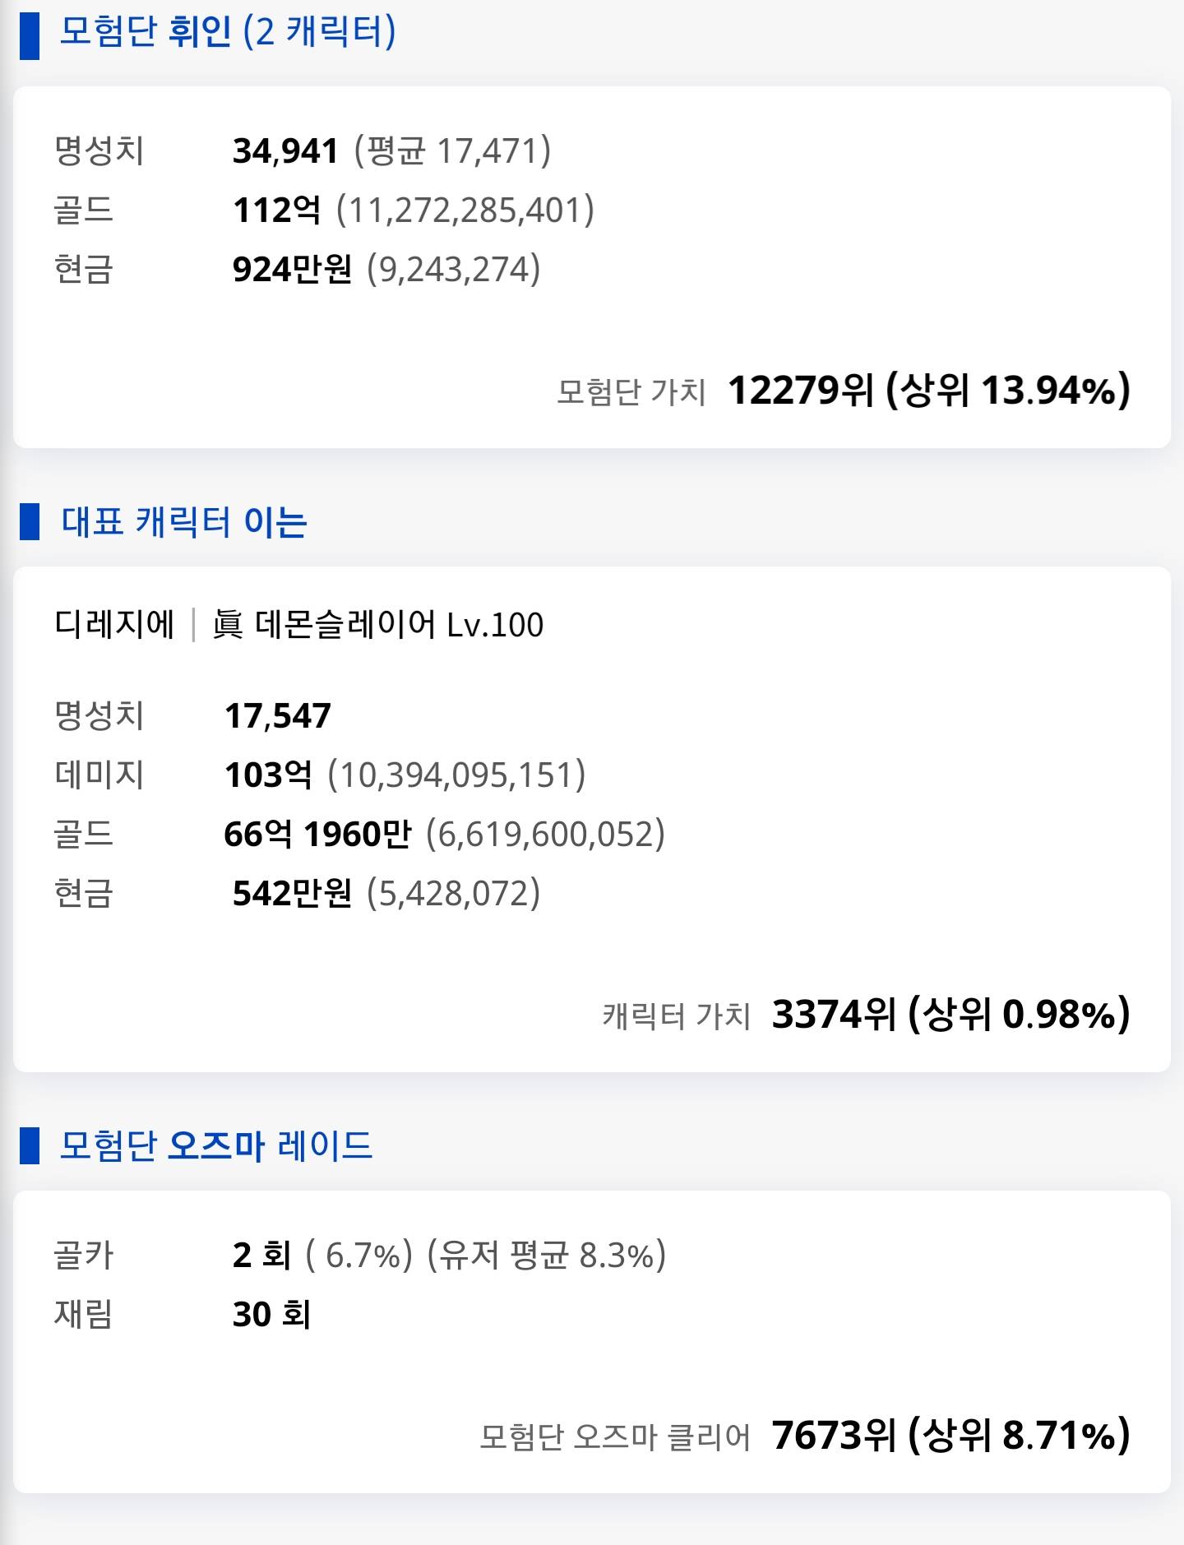Click the 재림 30 회 count
1184x1545 pixels.
[272, 1314]
